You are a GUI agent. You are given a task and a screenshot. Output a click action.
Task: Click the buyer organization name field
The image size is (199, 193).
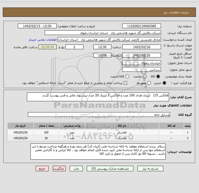coord(103,33)
